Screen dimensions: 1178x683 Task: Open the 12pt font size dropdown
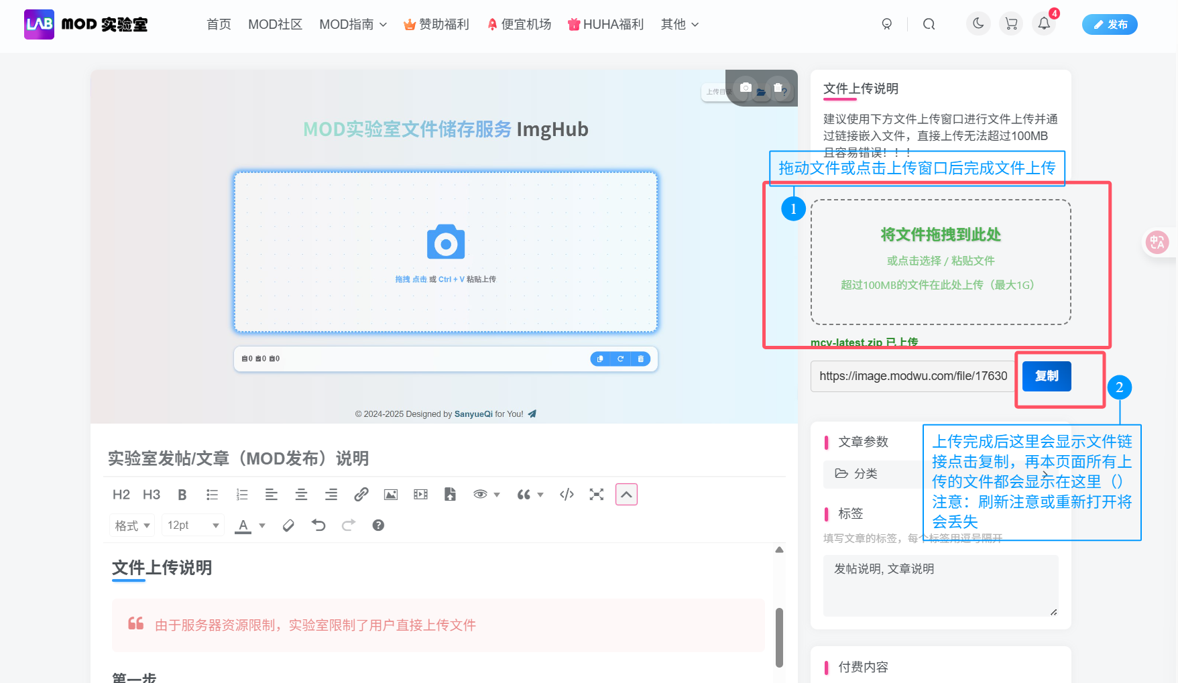click(192, 525)
